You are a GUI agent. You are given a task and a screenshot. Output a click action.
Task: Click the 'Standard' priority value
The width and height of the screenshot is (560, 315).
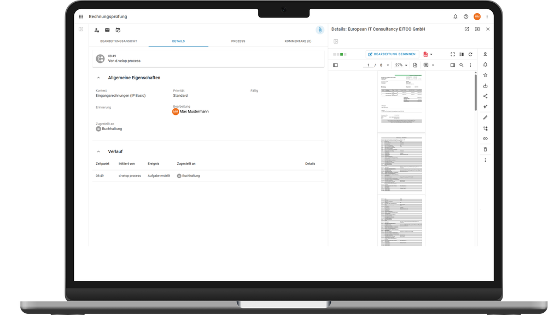click(x=180, y=96)
